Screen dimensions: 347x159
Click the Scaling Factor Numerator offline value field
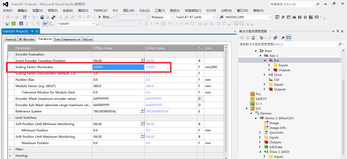pos(118,67)
